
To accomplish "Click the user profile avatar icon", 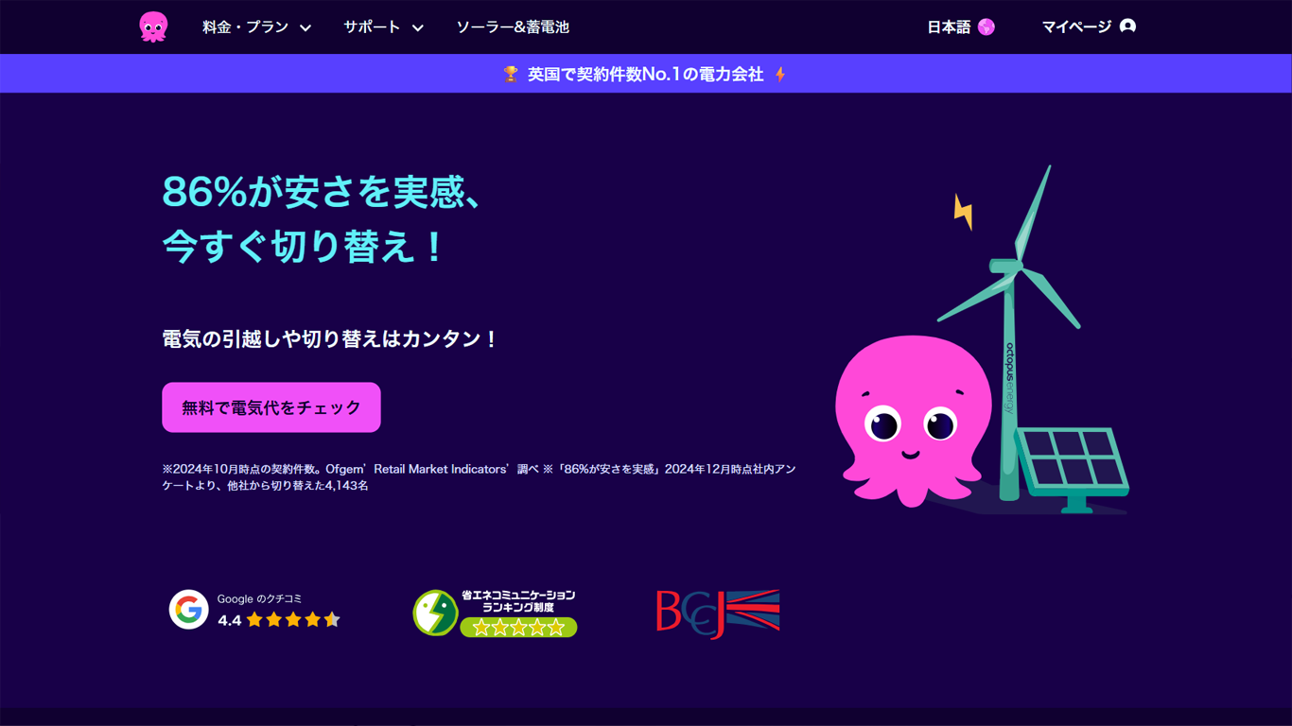I will pos(1127,26).
